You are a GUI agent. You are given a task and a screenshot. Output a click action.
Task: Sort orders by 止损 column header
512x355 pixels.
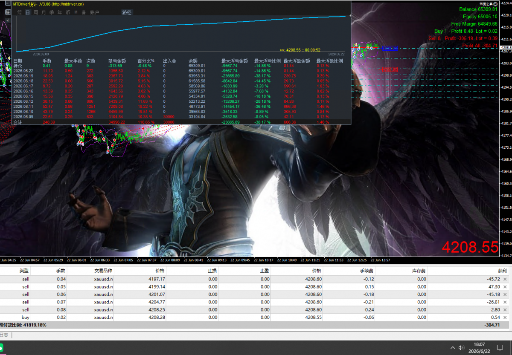pyautogui.click(x=212, y=271)
